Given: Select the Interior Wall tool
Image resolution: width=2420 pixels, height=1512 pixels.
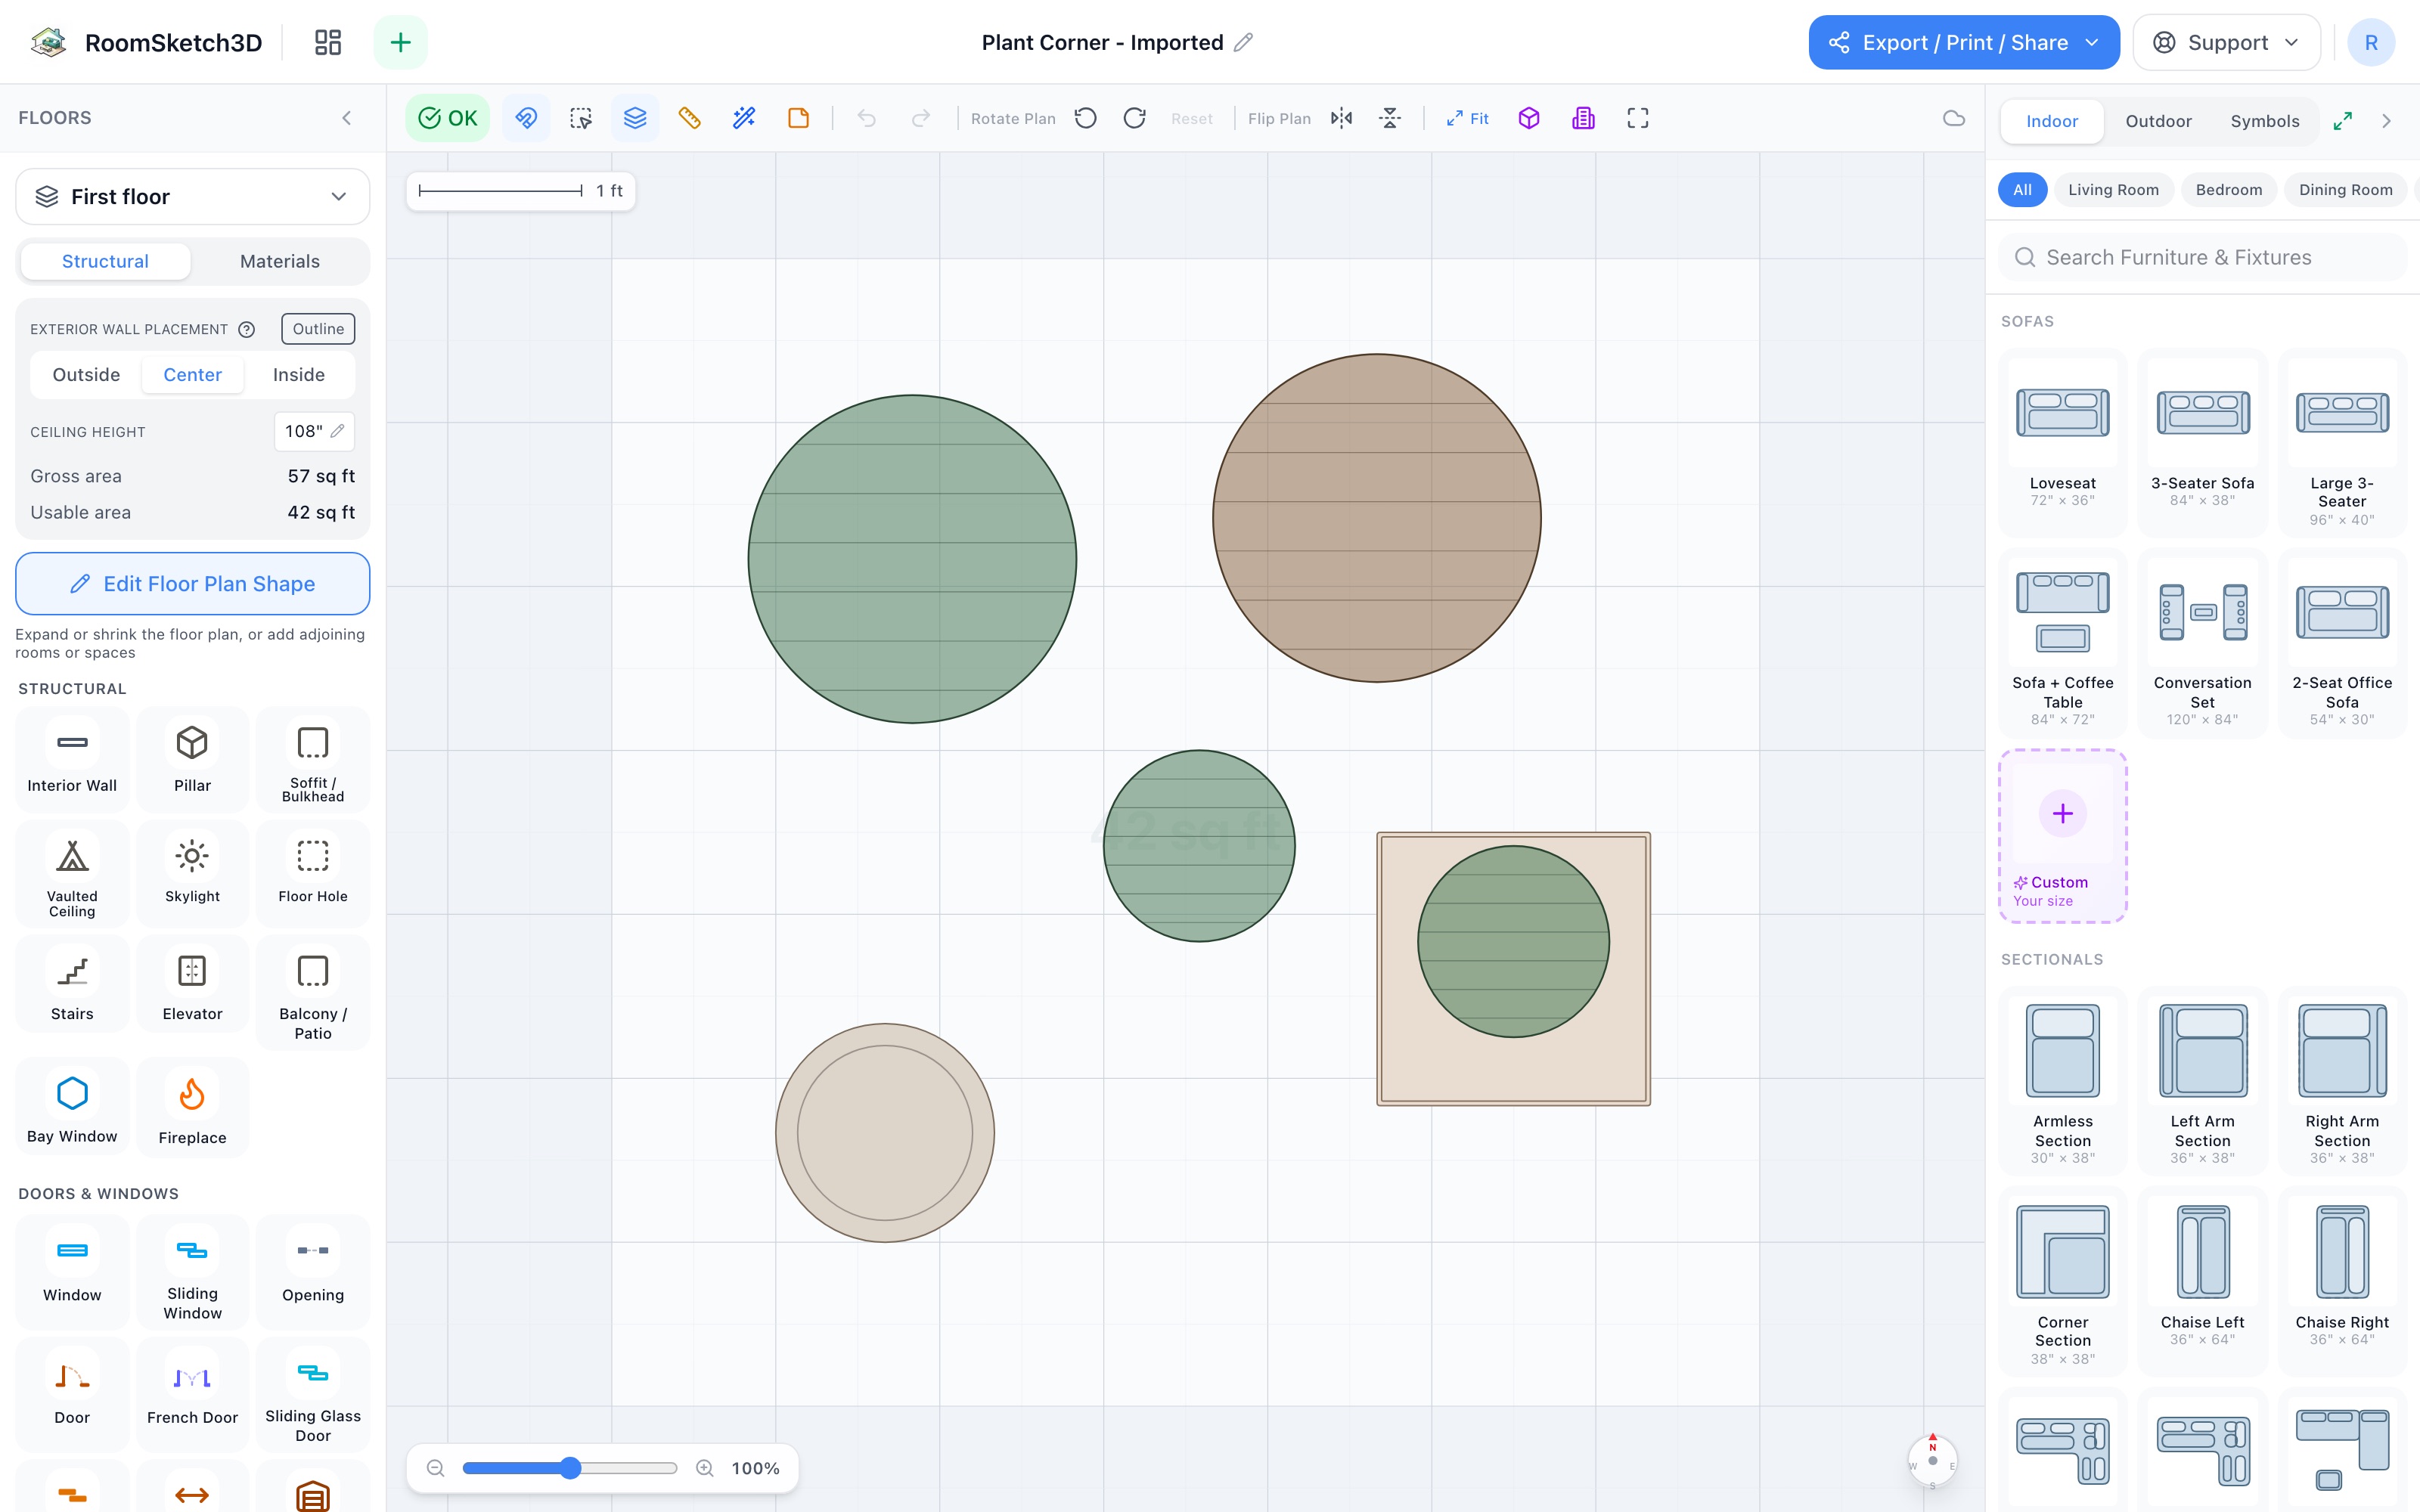Looking at the screenshot, I should pos(72,759).
